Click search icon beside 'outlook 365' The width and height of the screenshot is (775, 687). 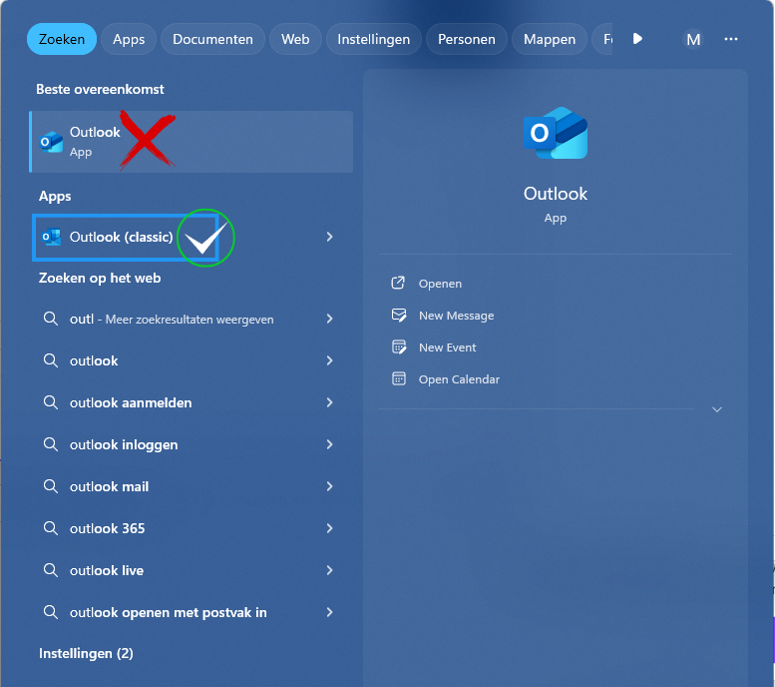tap(51, 528)
